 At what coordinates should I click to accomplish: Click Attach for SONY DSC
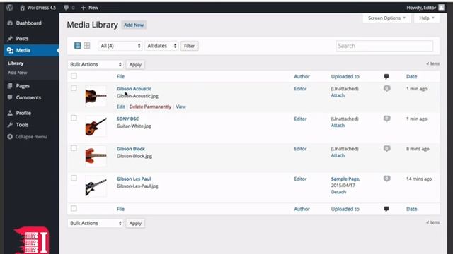click(x=338, y=126)
